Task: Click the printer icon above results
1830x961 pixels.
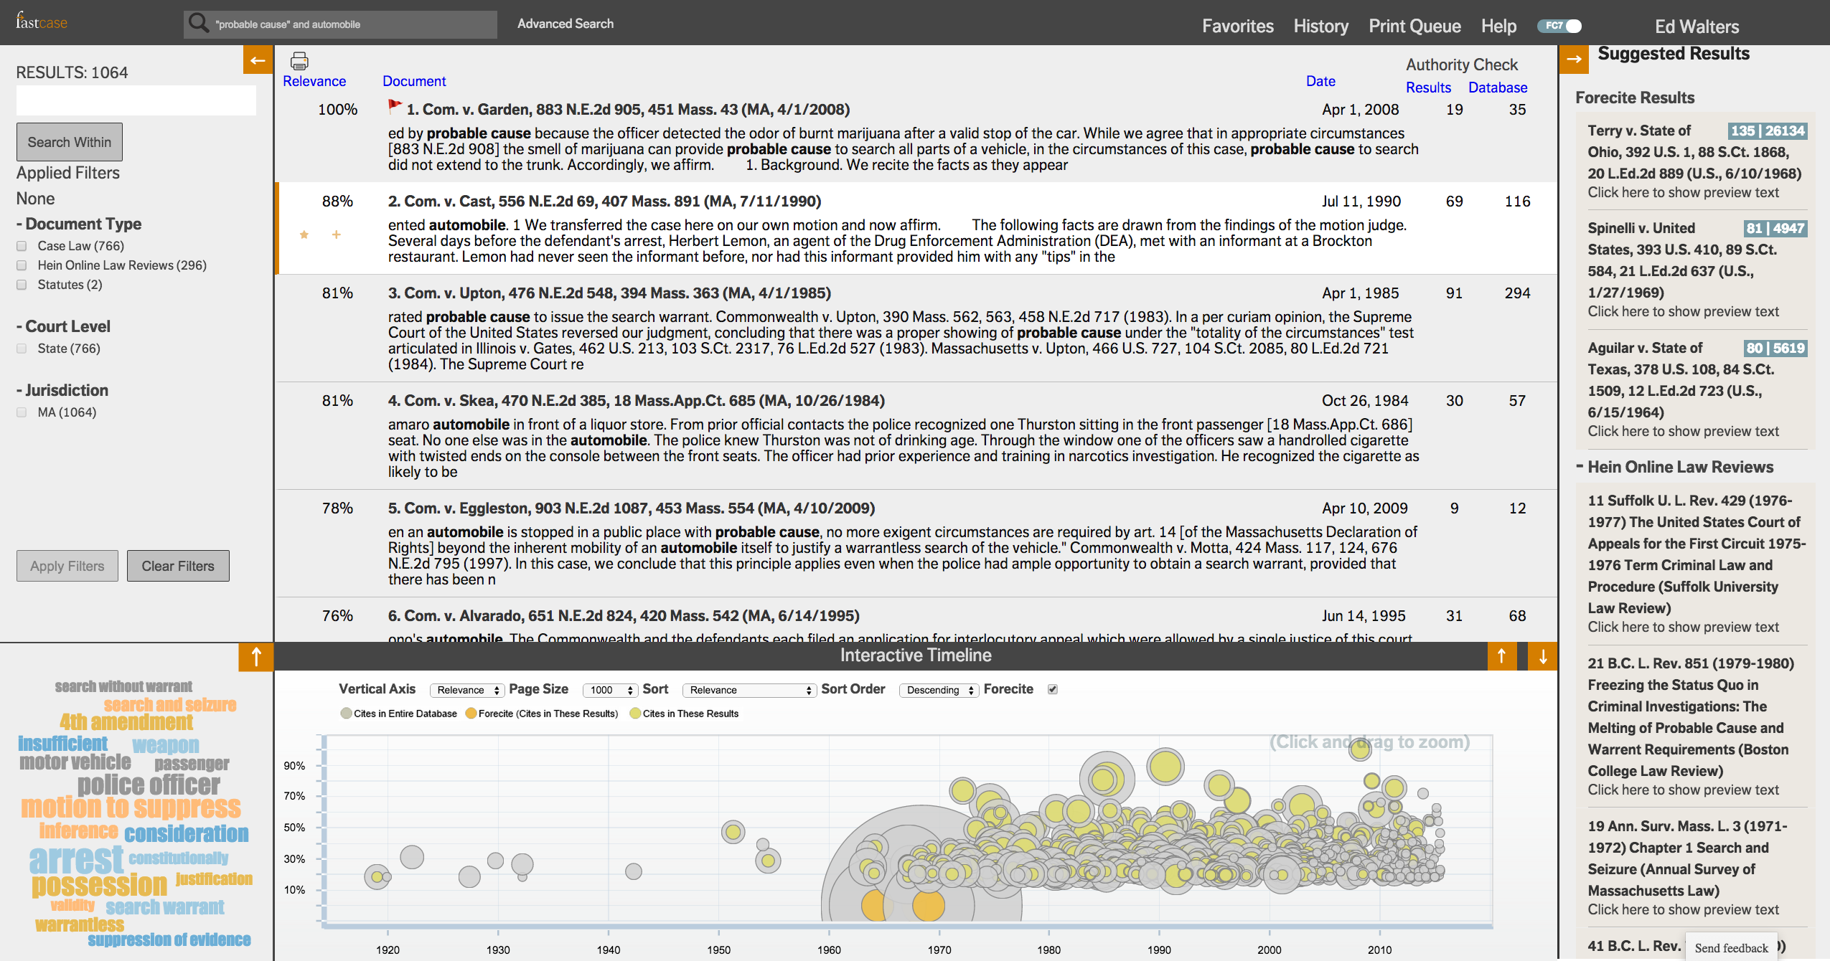Action: (299, 61)
